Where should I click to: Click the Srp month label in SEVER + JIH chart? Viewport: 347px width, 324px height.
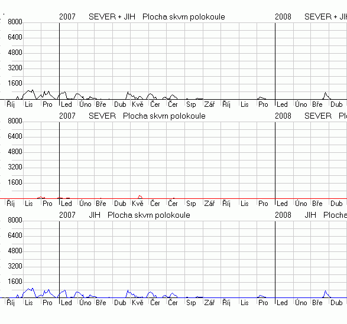pos(191,104)
